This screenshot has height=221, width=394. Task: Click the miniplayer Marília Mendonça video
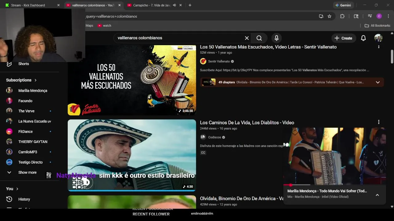click(x=335, y=156)
